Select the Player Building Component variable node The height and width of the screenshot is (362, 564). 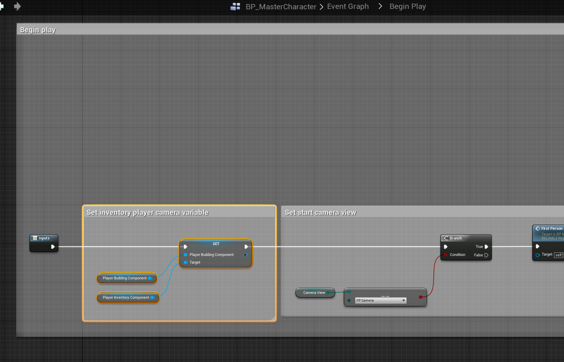point(124,278)
